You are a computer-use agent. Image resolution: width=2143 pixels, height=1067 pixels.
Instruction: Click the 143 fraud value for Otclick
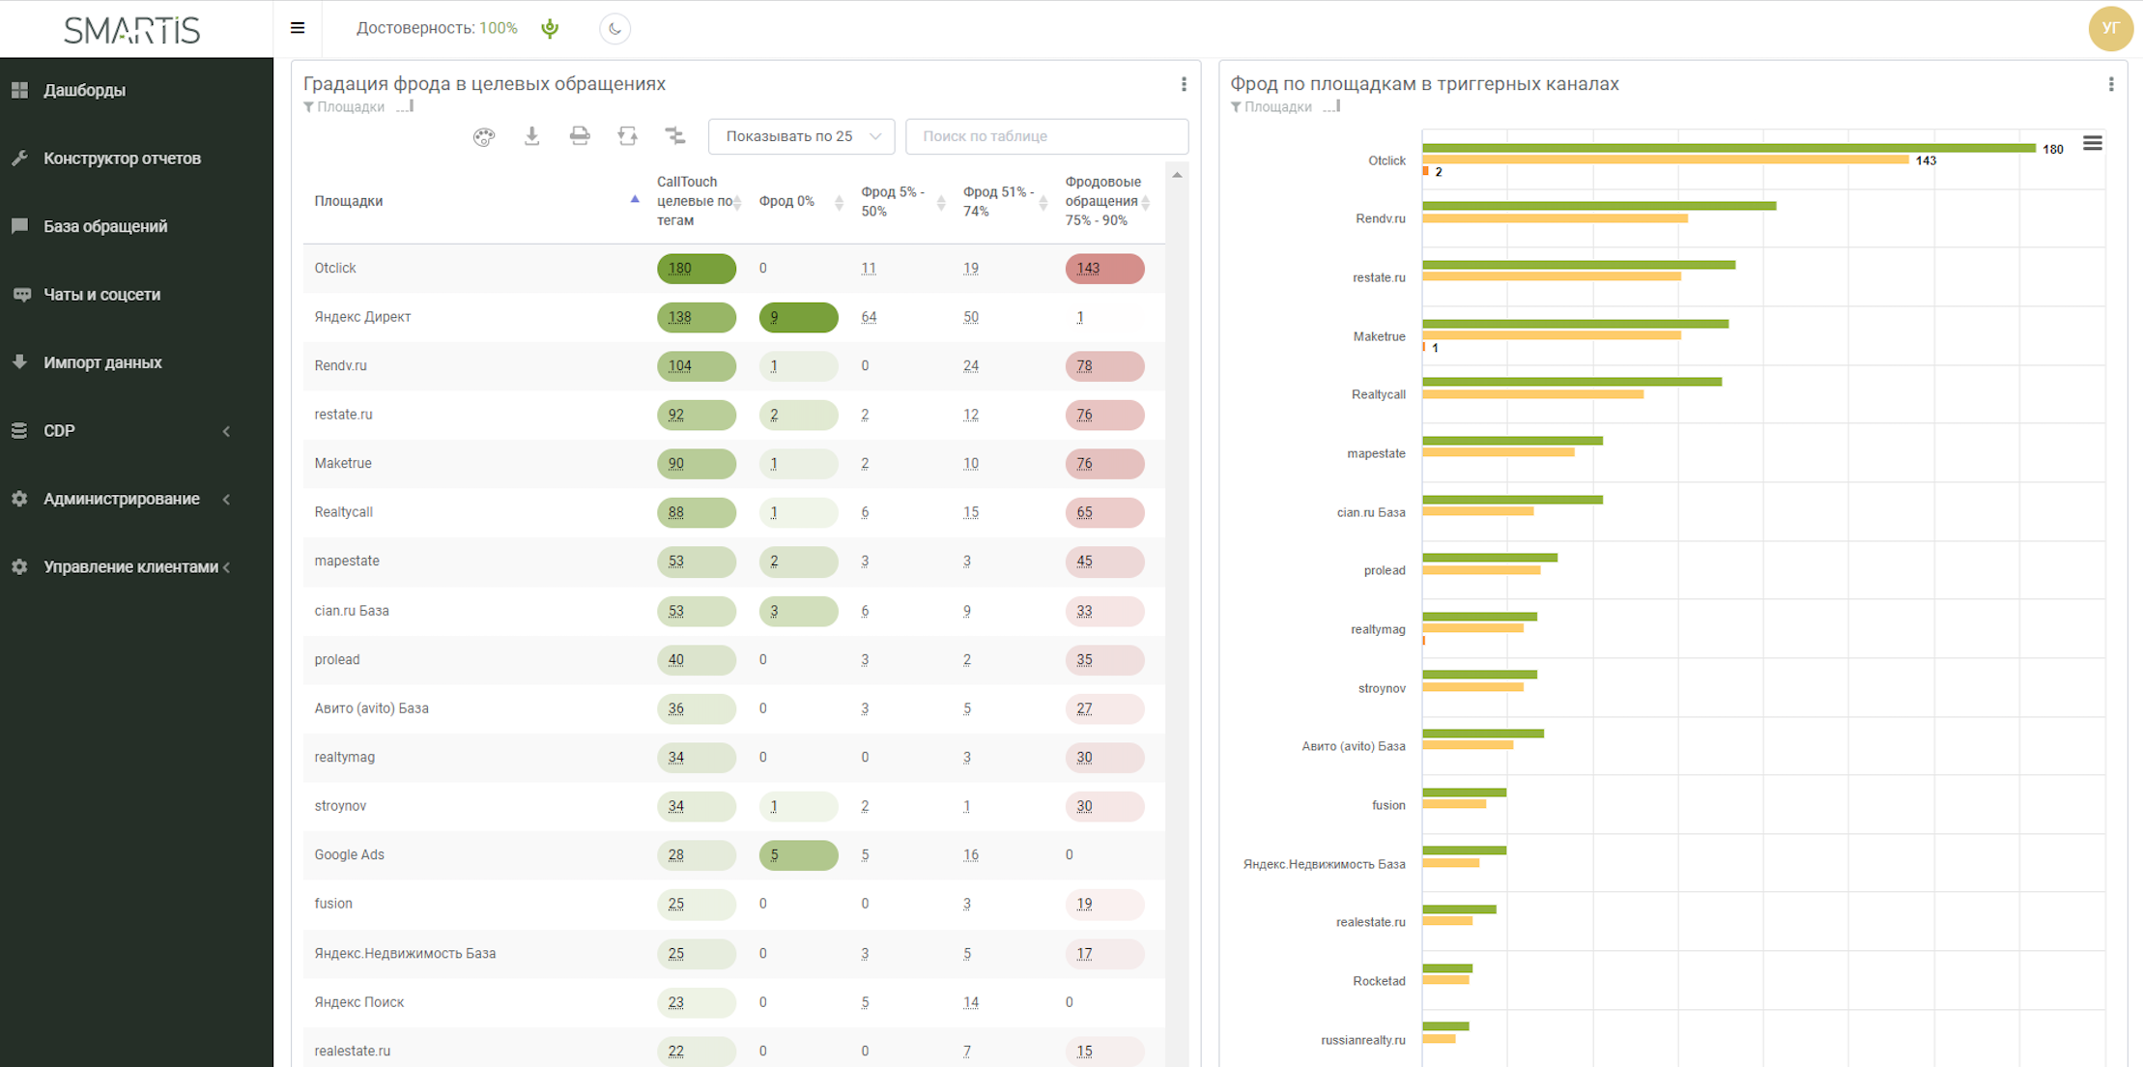pos(1089,269)
